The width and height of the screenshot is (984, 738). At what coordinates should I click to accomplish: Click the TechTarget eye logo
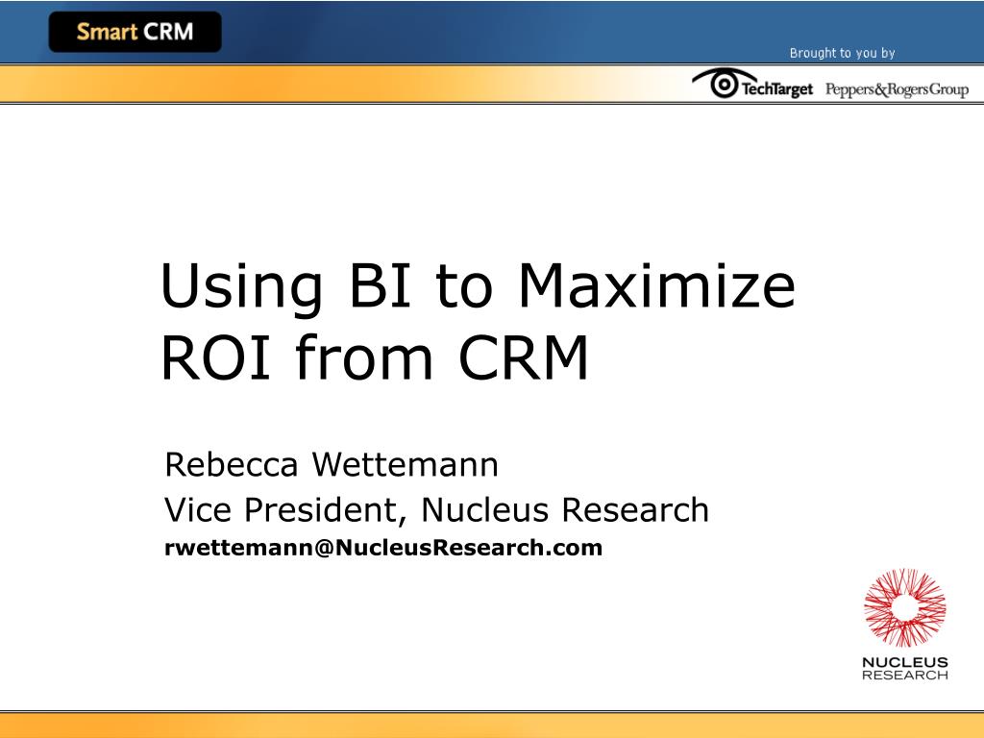751,85
